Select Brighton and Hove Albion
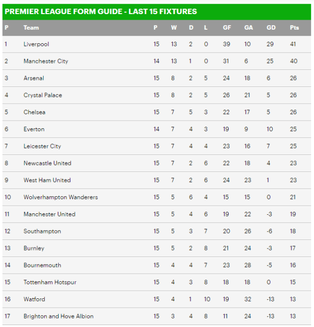Viewport: 314px width, 327px height. coord(58,316)
